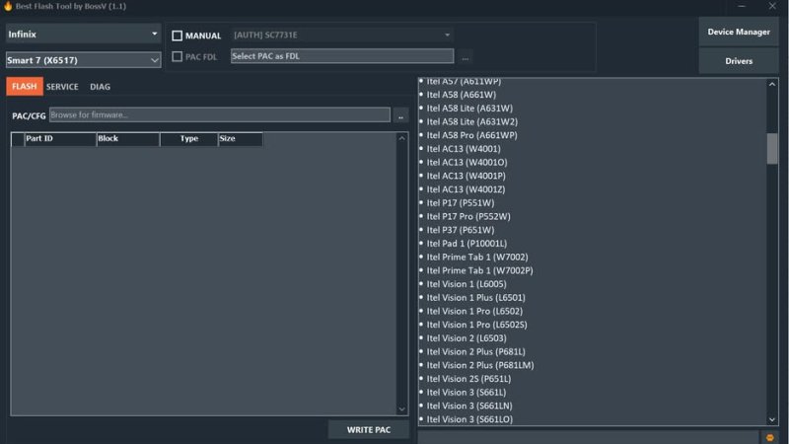Open Device Manager
789x444 pixels.
tap(739, 32)
